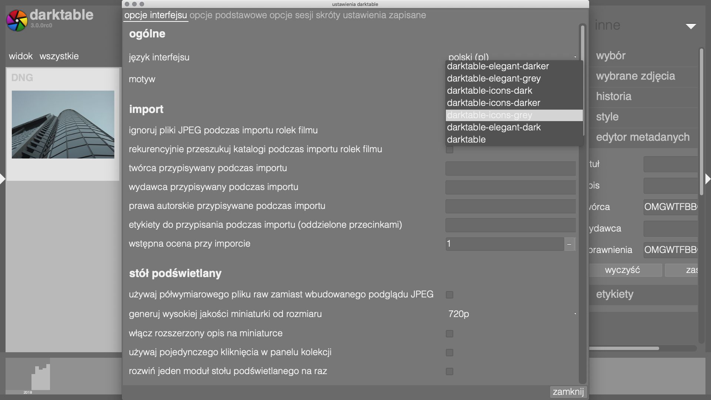711x400 pixels.
Task: Expand the left side panel arrow
Action: (3, 179)
